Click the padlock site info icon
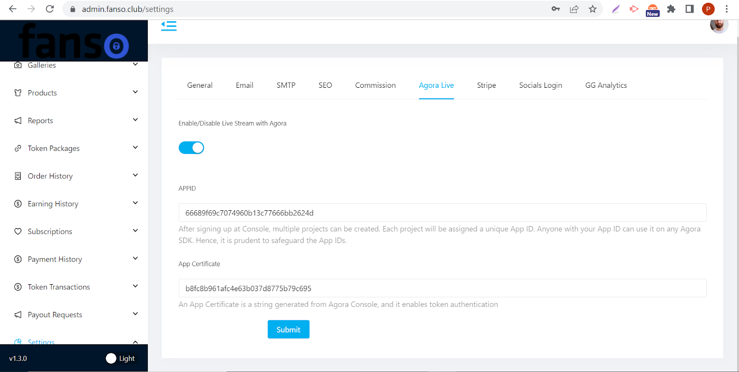Image resolution: width=739 pixels, height=372 pixels. coord(72,9)
